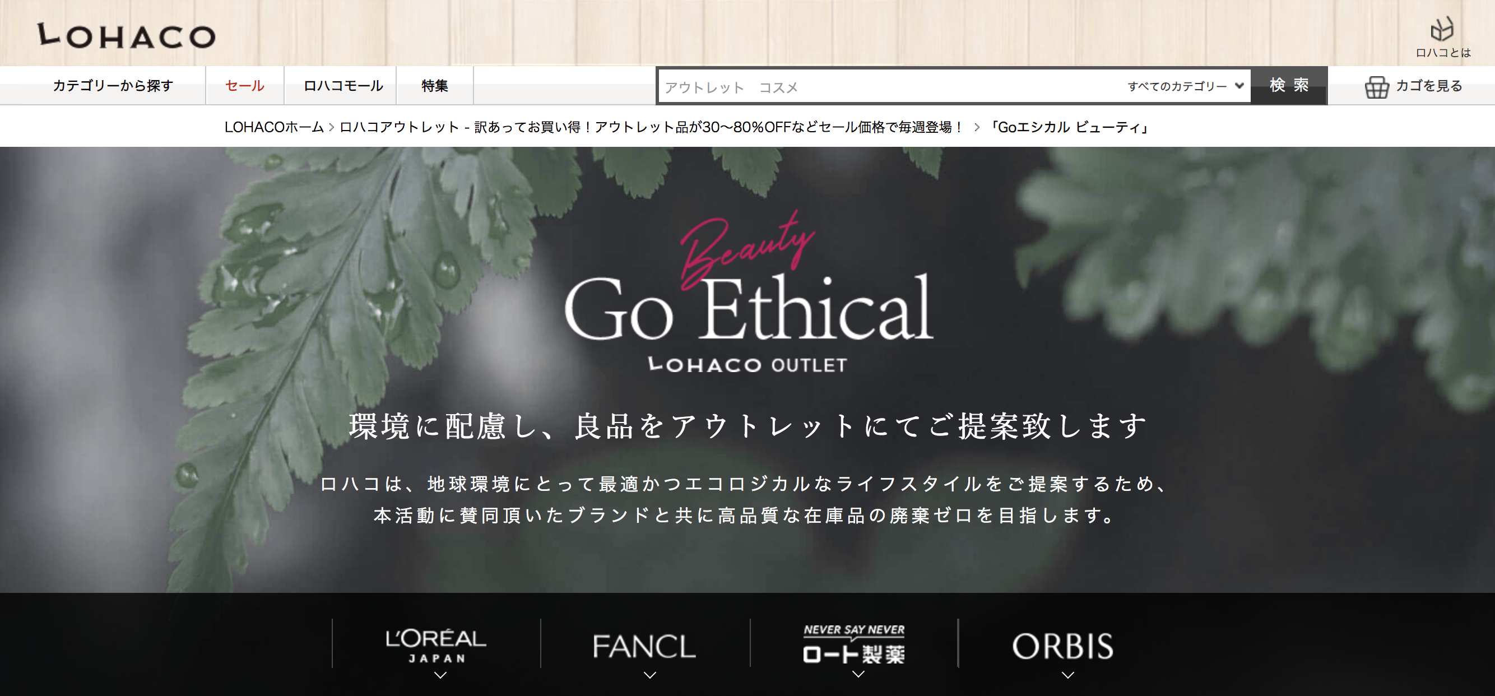Expand the chevron under ロート製薬
This screenshot has height=696, width=1495.
pyautogui.click(x=858, y=674)
